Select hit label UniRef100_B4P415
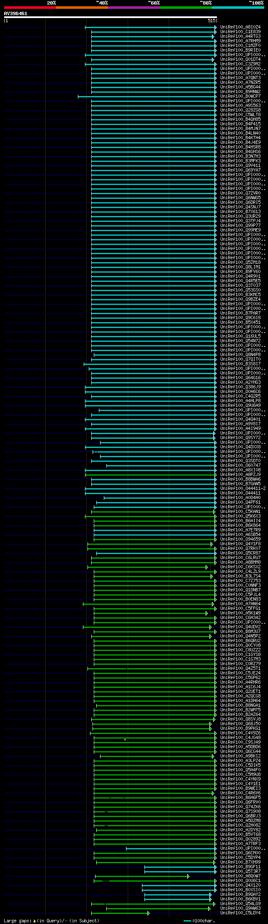Viewport: 268px width, 924px height. coord(240,124)
